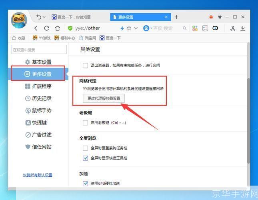Select 扩展程序 in settings sidebar
The image size is (258, 200).
[x=42, y=86]
